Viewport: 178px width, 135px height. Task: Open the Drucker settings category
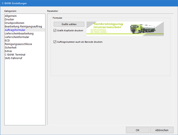click(x=9, y=19)
